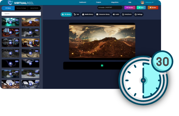
Task: Open the Dashboard menu item
Action: [83, 2]
